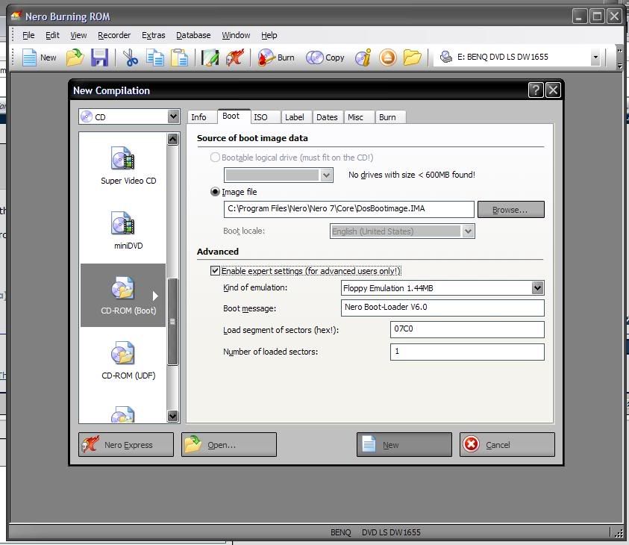629x545 pixels.
Task: Click the Browse... button
Action: click(x=510, y=210)
